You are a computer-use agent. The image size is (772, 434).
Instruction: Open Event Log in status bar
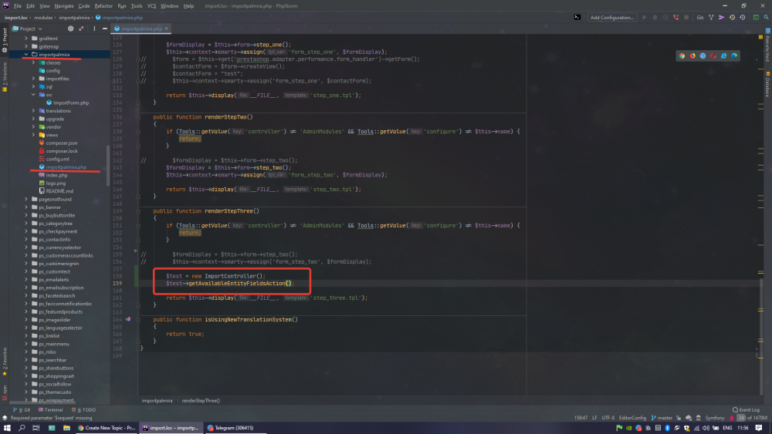(x=746, y=410)
